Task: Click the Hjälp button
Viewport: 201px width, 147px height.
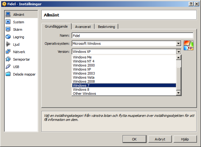Action: (x=185, y=139)
